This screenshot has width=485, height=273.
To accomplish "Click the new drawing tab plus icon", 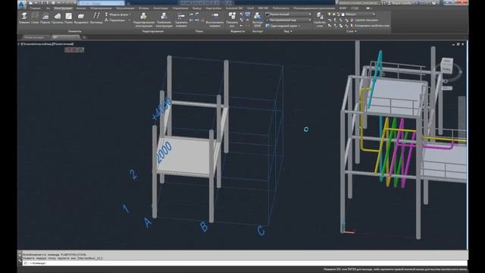I will pyautogui.click(x=83, y=37).
